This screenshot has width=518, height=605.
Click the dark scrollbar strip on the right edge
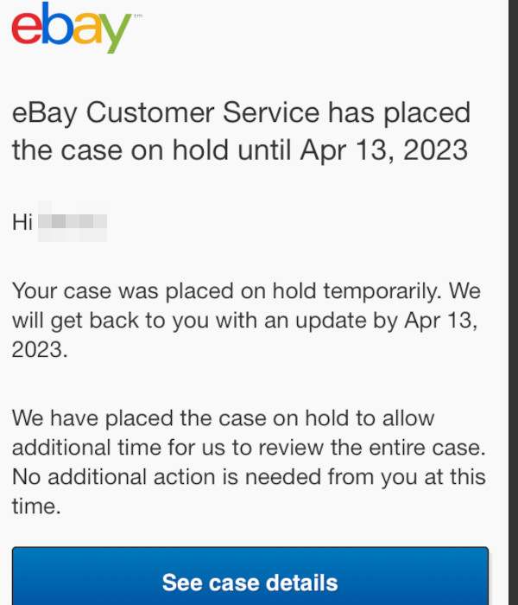(x=514, y=302)
